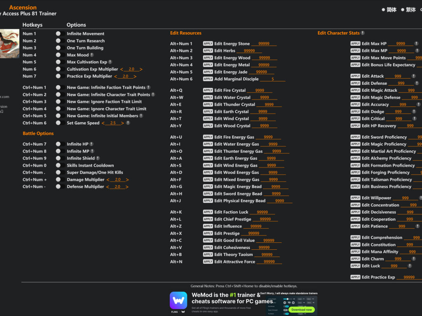The image size is (422, 316).
Task: Click the Ascension game cover thumbnail
Action: (9, 43)
